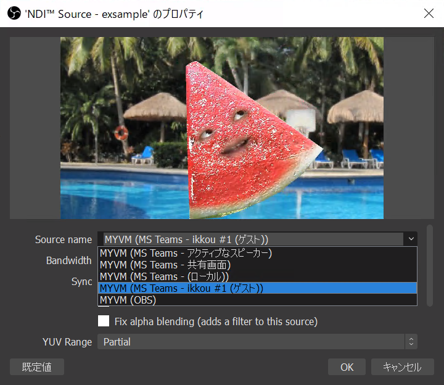The height and width of the screenshot is (385, 444).
Task: Click the キャンセル button
Action: (x=402, y=367)
